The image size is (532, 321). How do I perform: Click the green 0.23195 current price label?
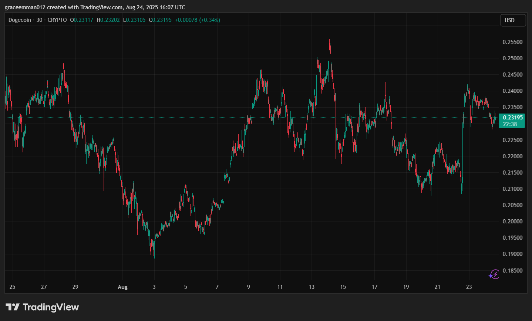click(x=512, y=121)
